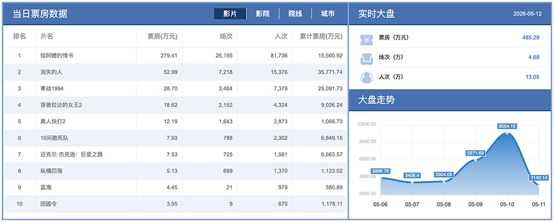
Task: Click the 9054.15 peak chart point
Action: (507, 133)
